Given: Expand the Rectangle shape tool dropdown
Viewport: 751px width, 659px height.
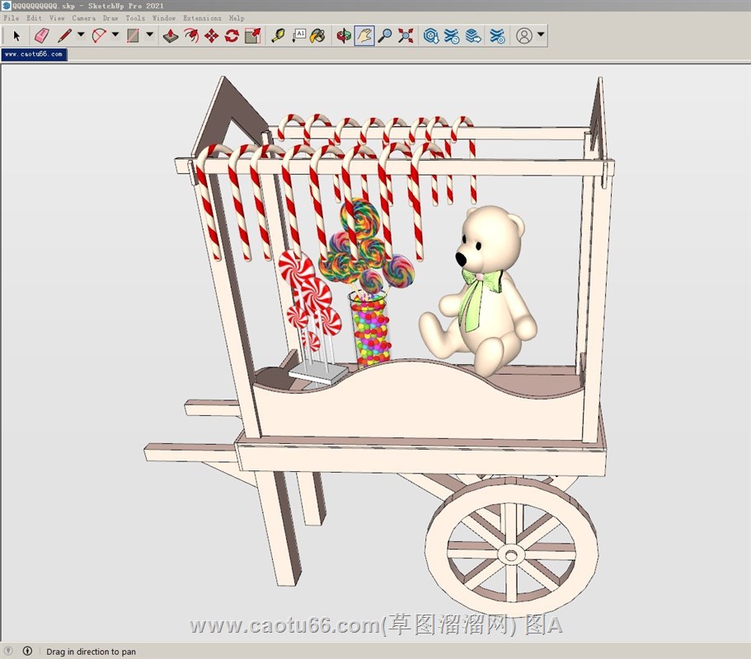Looking at the screenshot, I should click(150, 35).
